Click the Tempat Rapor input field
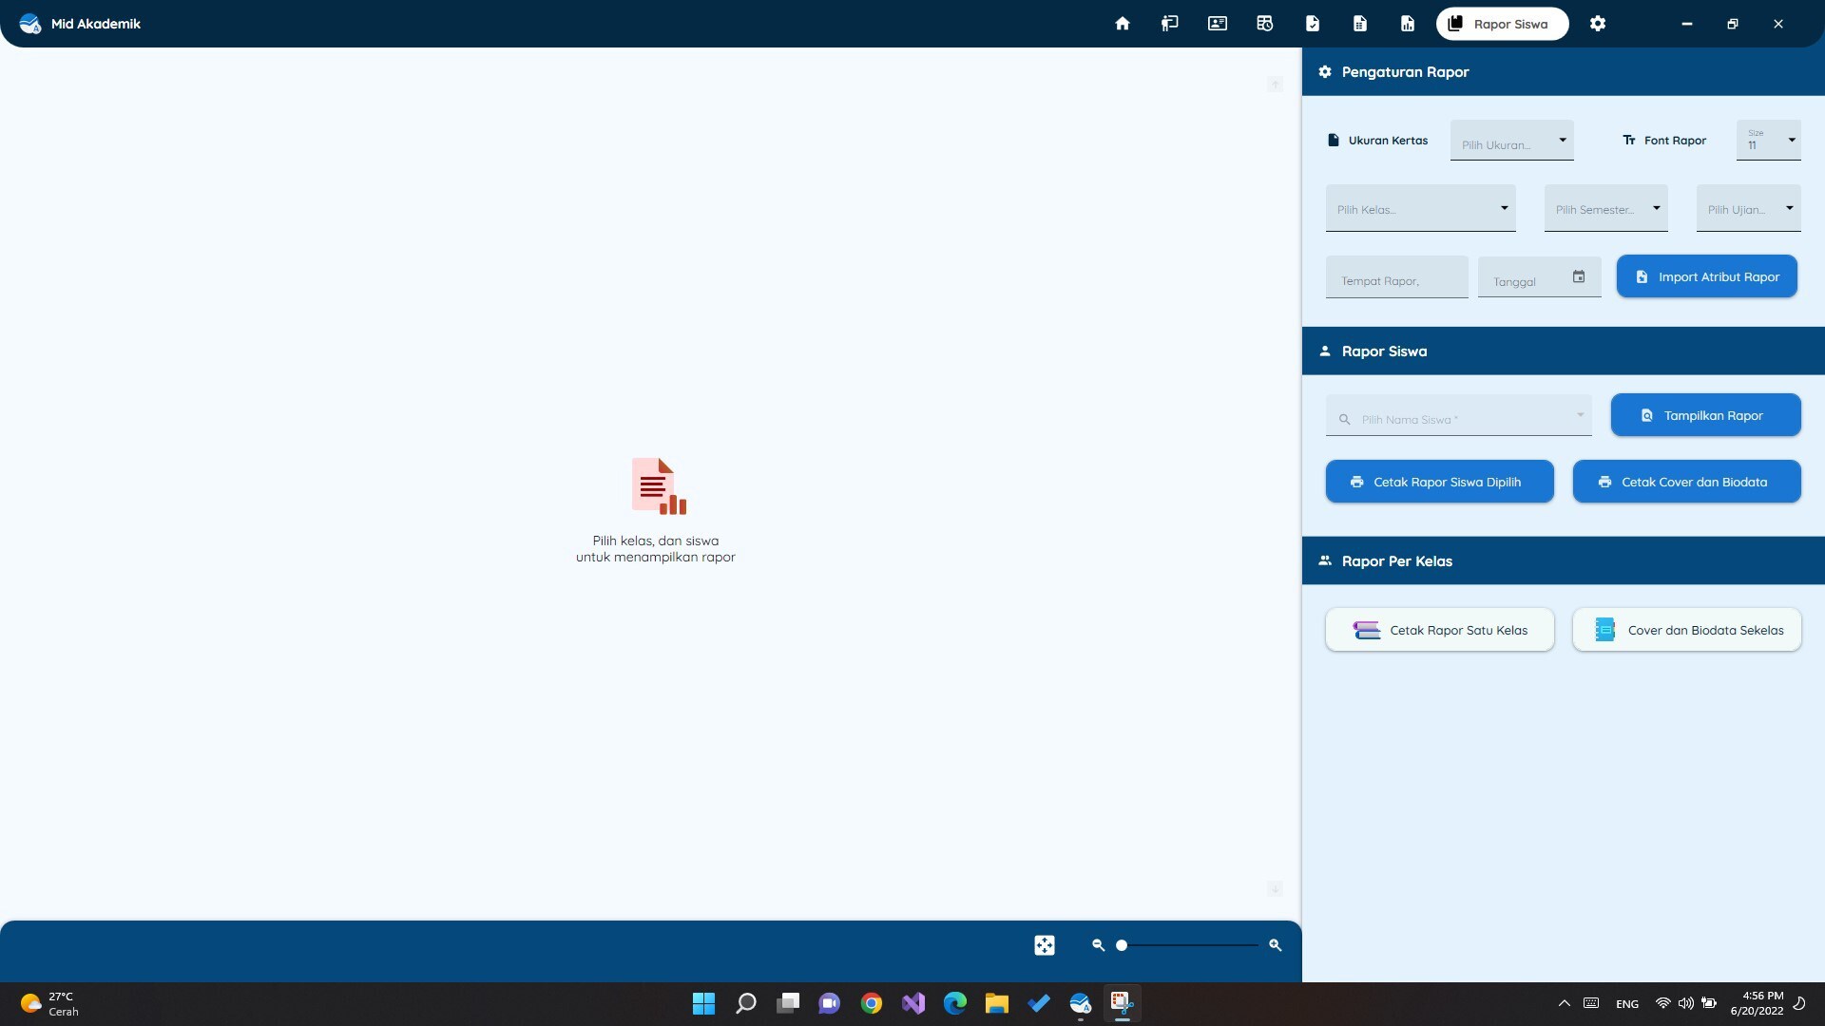1825x1026 pixels. [x=1396, y=280]
